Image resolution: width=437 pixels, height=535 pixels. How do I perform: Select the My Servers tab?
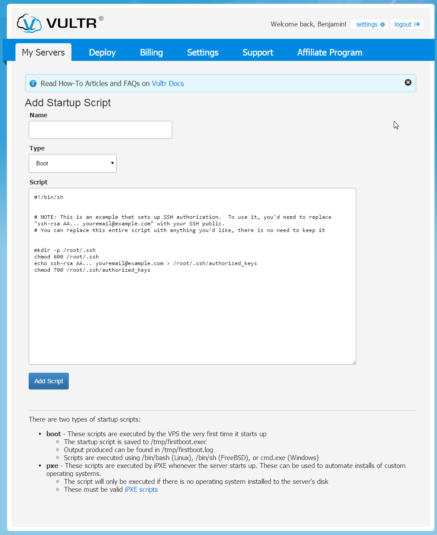tap(43, 52)
